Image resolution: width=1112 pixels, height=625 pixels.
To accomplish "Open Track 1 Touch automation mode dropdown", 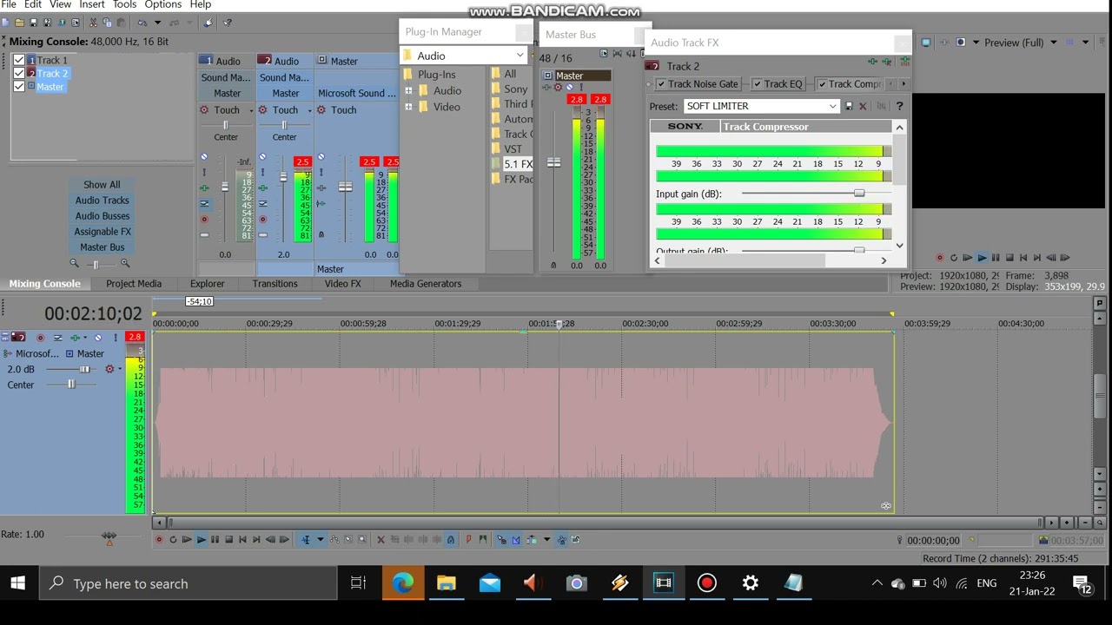I will tap(251, 110).
